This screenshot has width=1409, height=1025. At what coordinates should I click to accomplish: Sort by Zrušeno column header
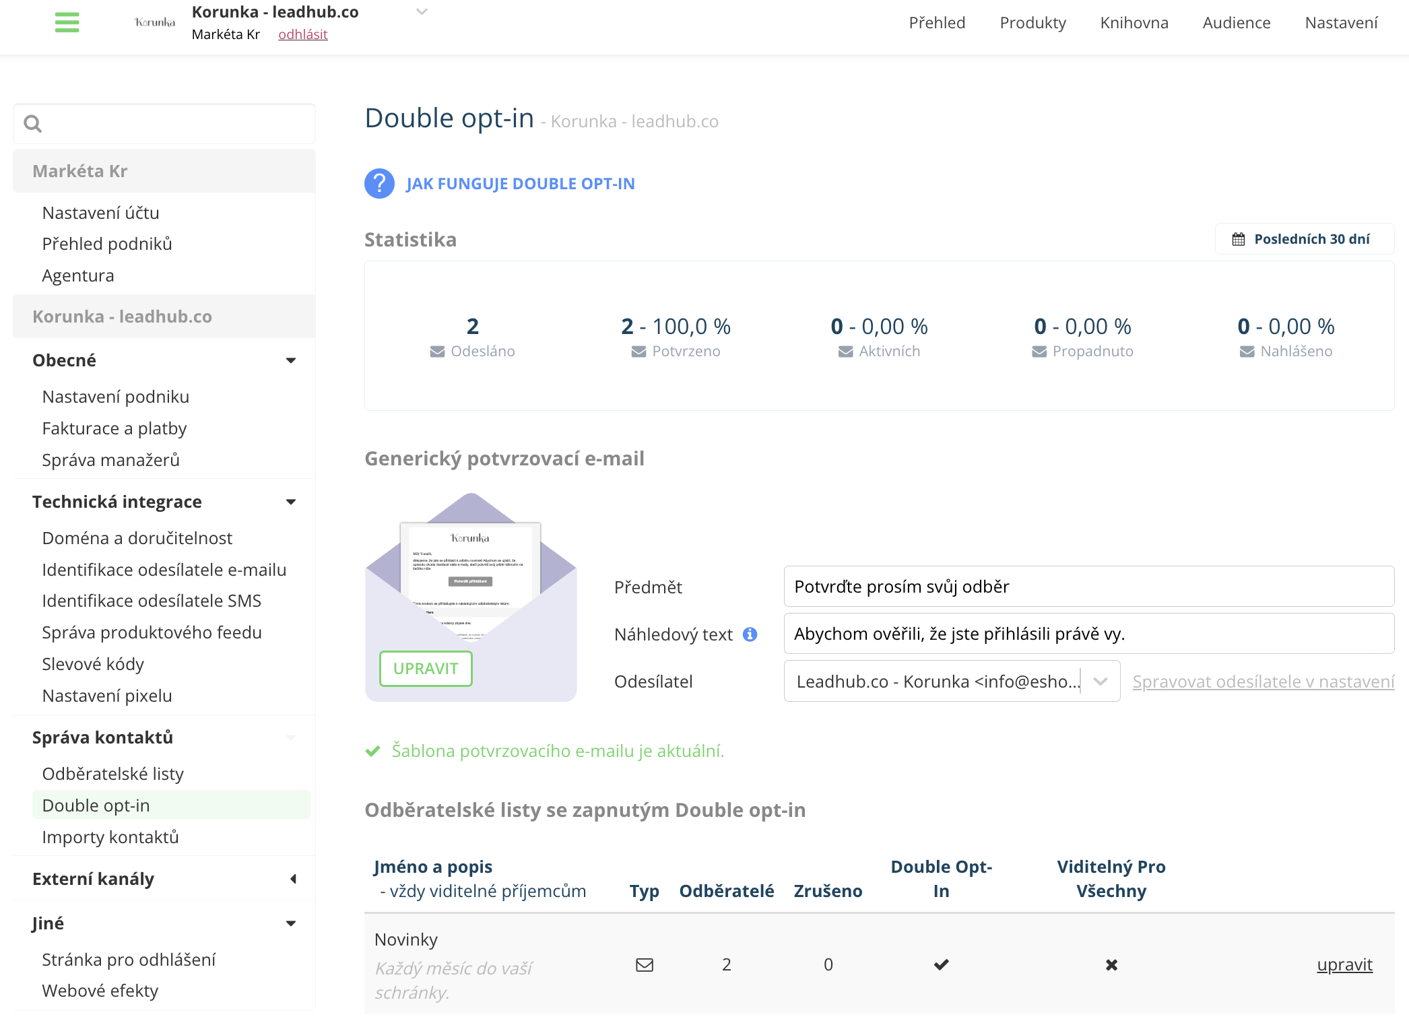tap(828, 891)
